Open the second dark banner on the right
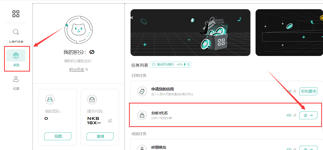The height and width of the screenshot is (150, 323). coord(289,32)
